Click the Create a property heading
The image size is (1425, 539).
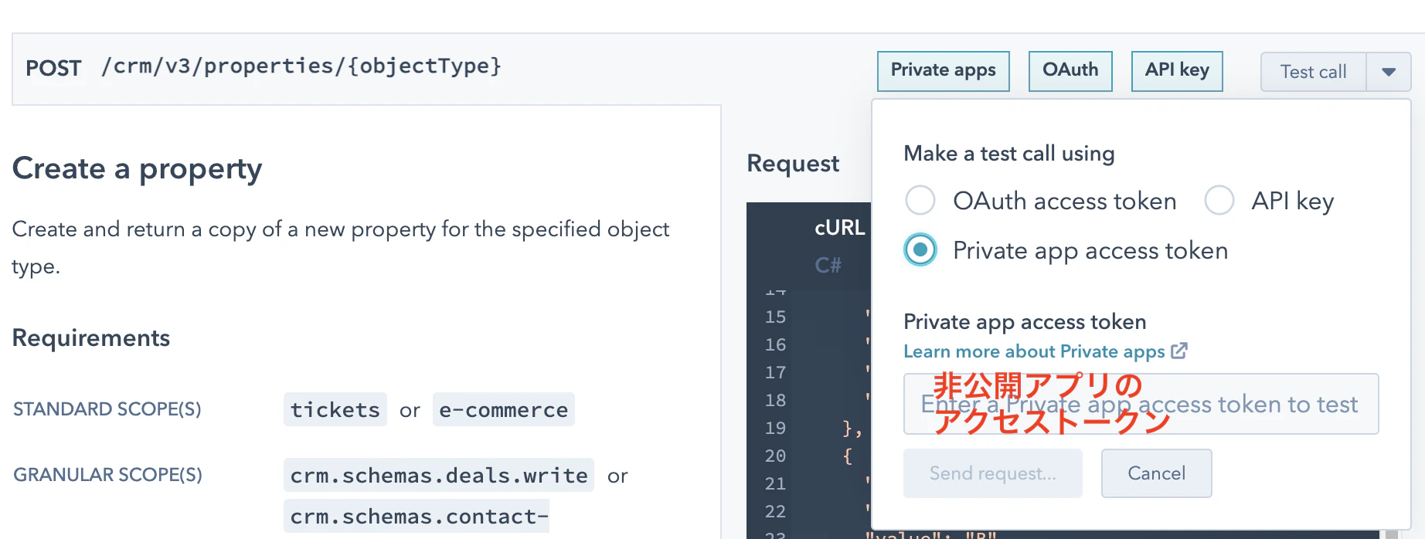[138, 168]
